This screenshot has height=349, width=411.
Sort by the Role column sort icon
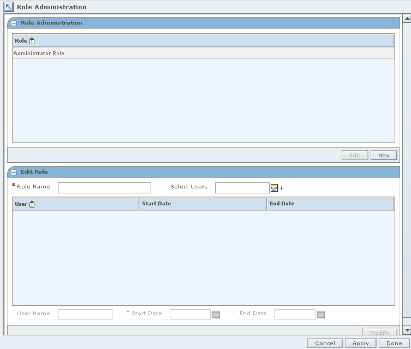click(x=32, y=41)
